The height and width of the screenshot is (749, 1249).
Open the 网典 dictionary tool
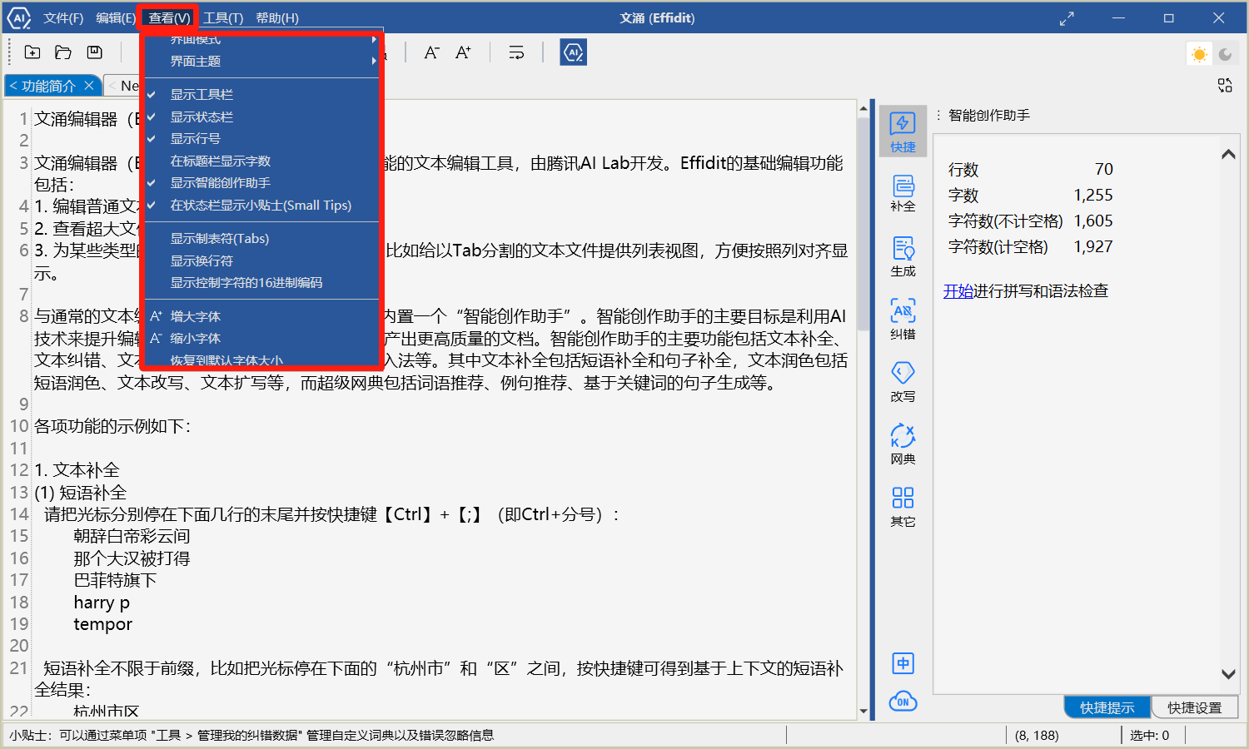pos(903,444)
